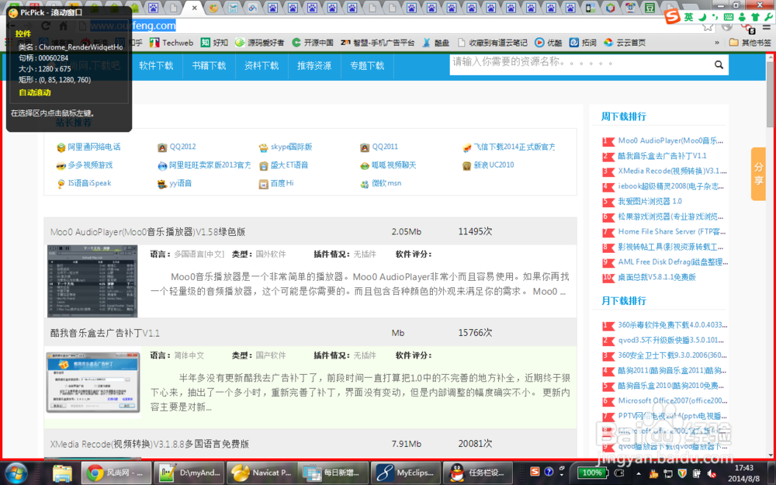Click the yy语音 icon

162,184
